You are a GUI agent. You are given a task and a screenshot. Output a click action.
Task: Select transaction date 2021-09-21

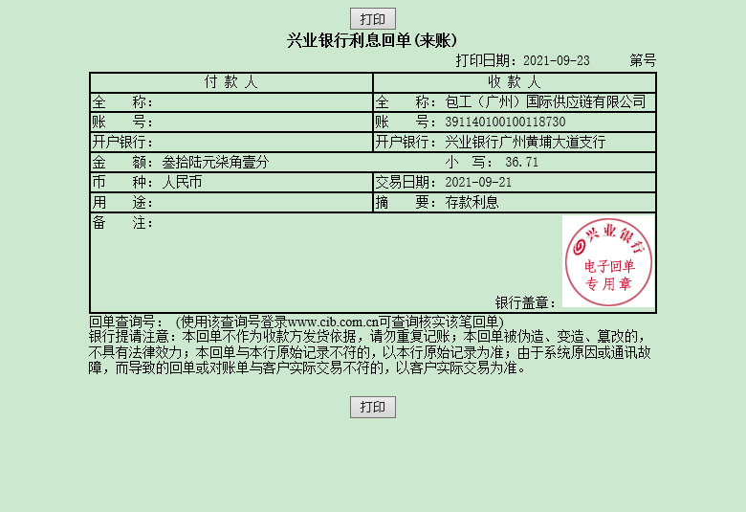(478, 182)
